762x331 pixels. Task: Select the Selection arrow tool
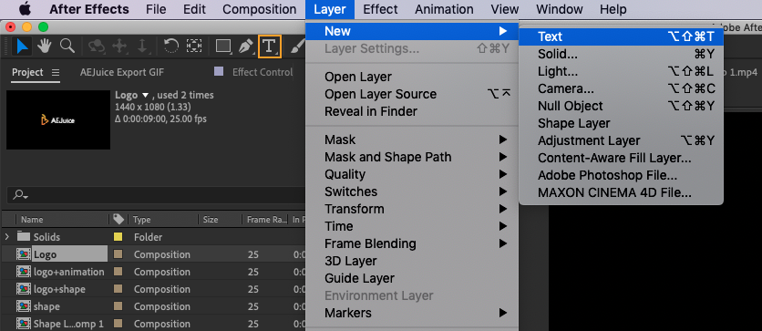coord(23,47)
